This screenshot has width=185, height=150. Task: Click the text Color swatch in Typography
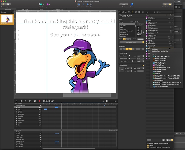tap(140, 39)
